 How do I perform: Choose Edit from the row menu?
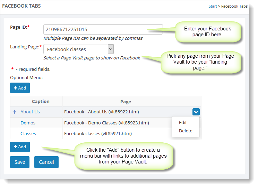pos(183,123)
